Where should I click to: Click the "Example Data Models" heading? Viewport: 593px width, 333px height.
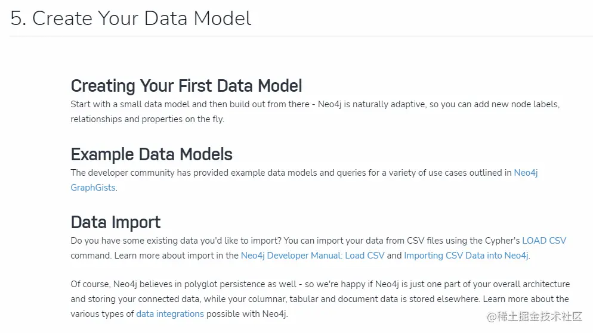tap(152, 154)
